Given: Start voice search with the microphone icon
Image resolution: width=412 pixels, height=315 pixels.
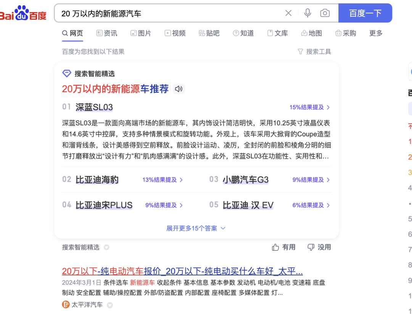Looking at the screenshot, I should [x=307, y=13].
